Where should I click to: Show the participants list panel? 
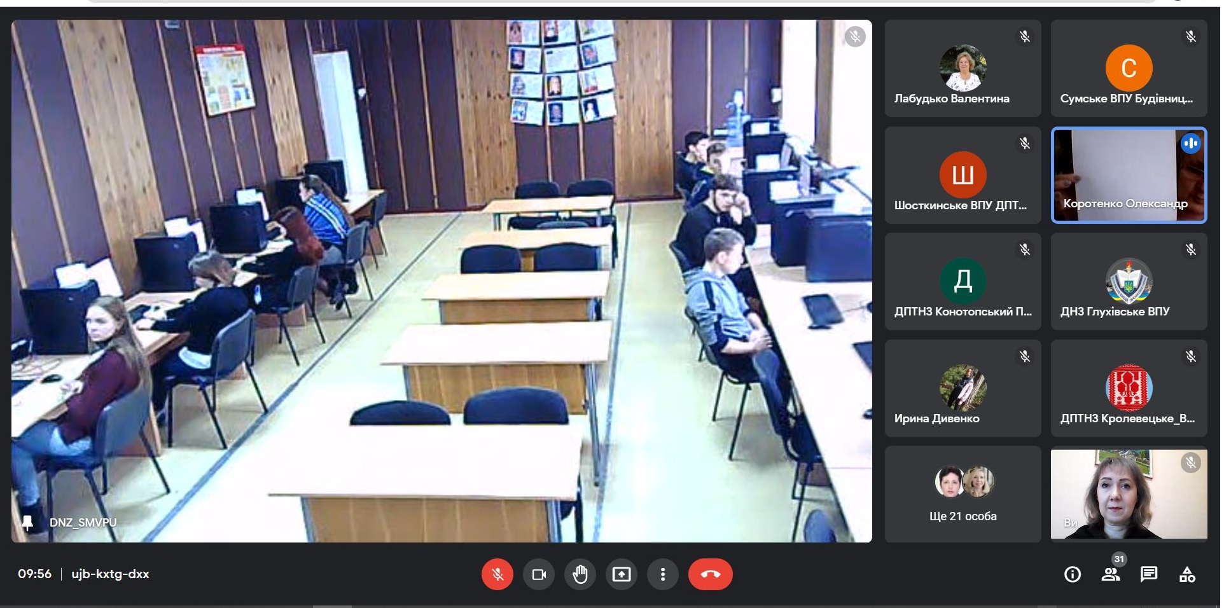1111,575
